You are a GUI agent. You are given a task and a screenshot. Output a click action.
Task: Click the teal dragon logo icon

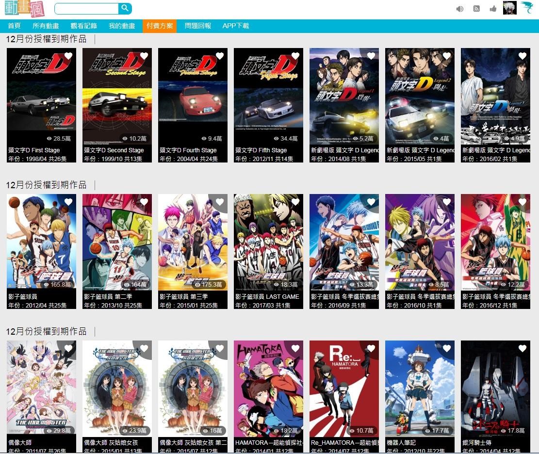(x=526, y=8)
